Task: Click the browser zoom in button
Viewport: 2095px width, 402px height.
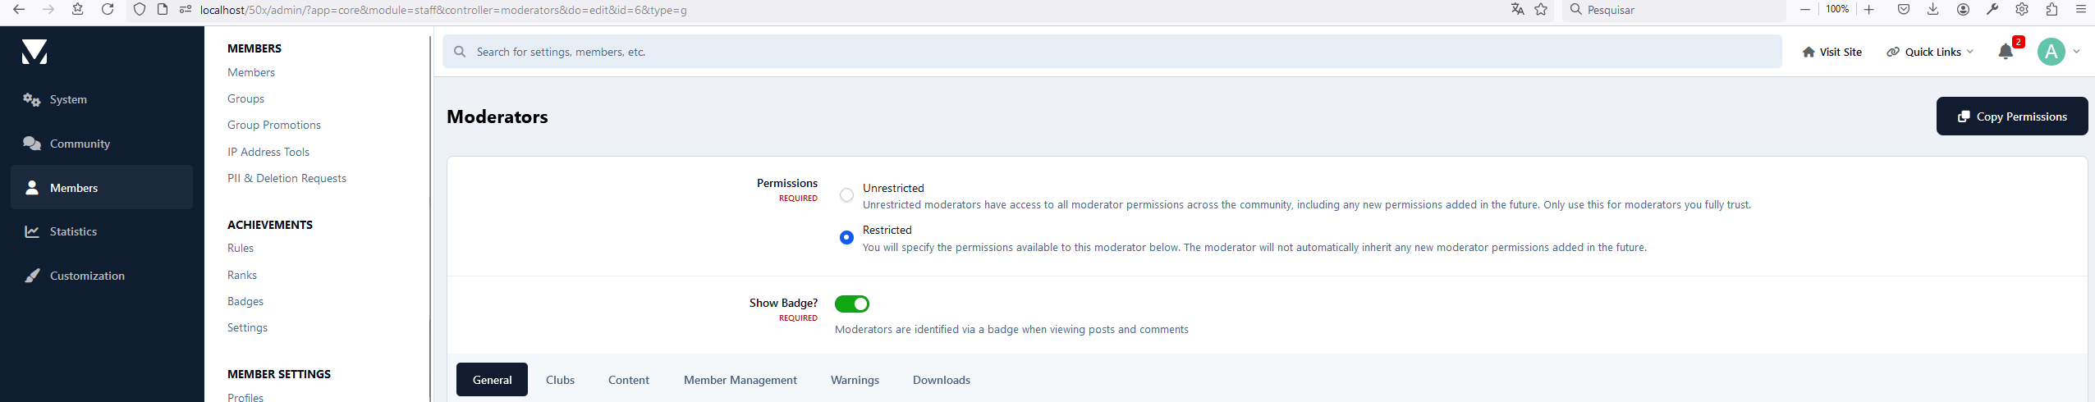Action: pyautogui.click(x=1868, y=10)
